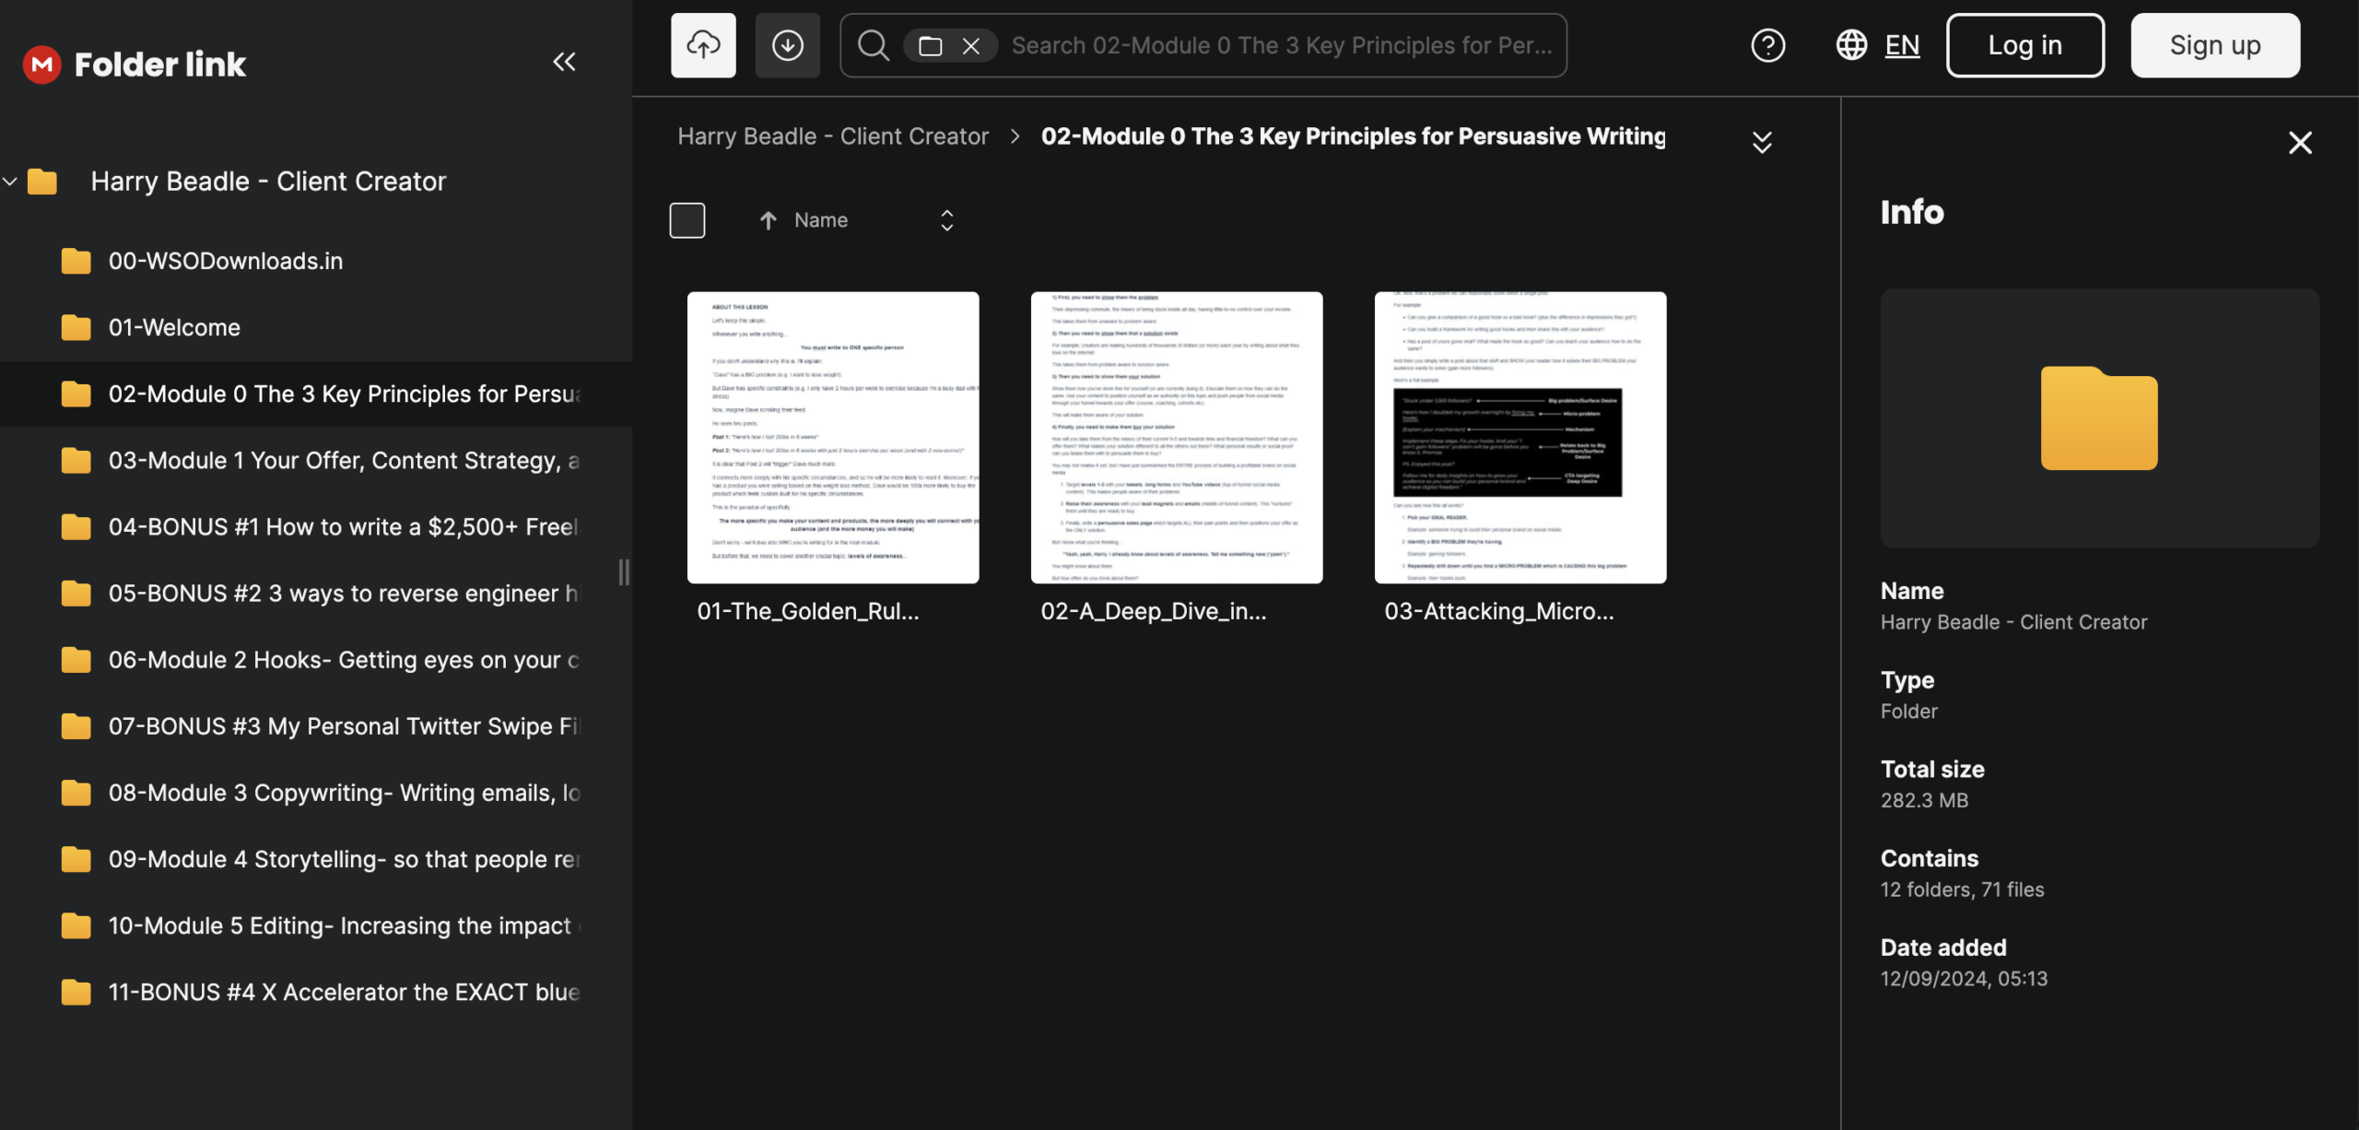This screenshot has height=1130, width=2359.
Task: Collapse the Harry Beadle - Client Creator tree
Action: [x=10, y=182]
